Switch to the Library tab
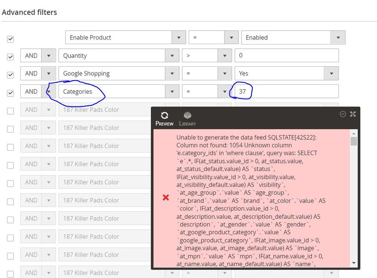This screenshot has height=278, width=377. [187, 118]
